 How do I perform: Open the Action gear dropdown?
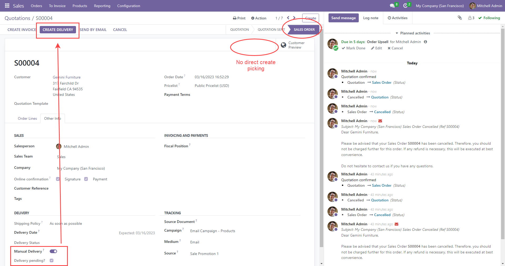[259, 18]
